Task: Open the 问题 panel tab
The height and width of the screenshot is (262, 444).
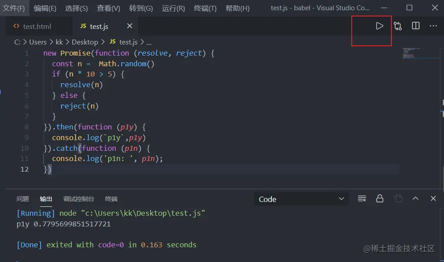Action: click(23, 199)
